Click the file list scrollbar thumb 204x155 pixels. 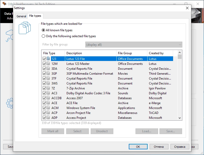point(180,57)
